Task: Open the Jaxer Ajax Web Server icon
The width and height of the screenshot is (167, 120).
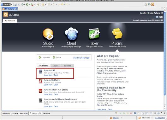Action: (94, 34)
